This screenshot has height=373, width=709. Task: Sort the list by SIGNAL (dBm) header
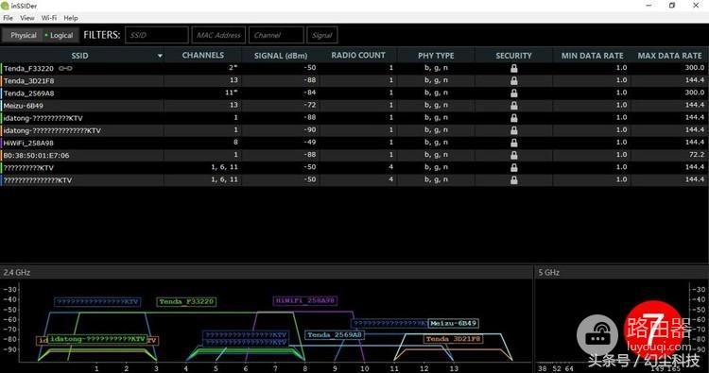[281, 56]
